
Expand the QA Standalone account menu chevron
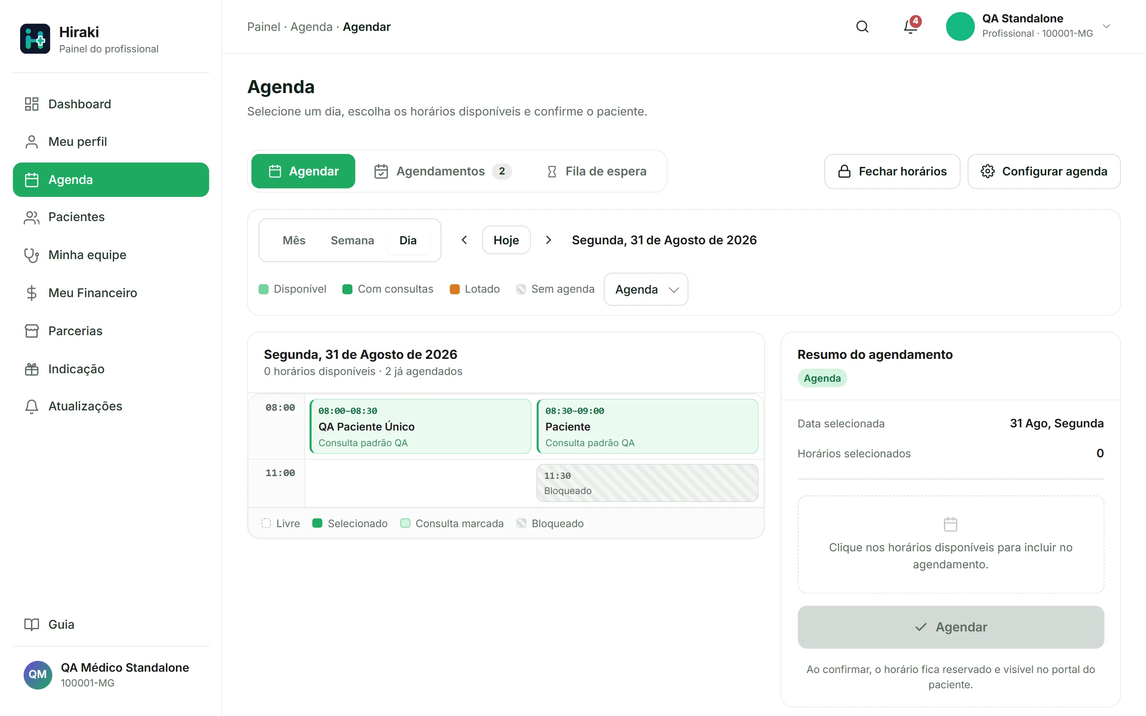coord(1106,26)
